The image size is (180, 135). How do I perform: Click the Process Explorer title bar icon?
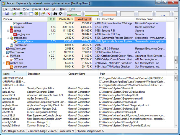(4, 3)
